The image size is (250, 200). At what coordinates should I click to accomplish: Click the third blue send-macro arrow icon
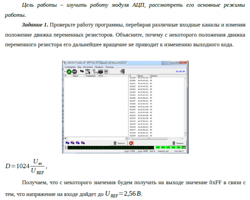click(x=78, y=143)
